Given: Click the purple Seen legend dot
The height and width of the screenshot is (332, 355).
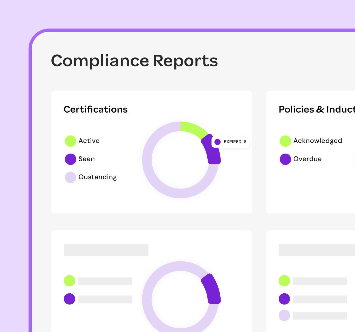Looking at the screenshot, I should (70, 159).
